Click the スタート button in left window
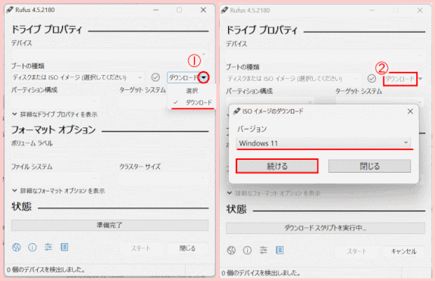The height and width of the screenshot is (281, 435). click(x=141, y=248)
